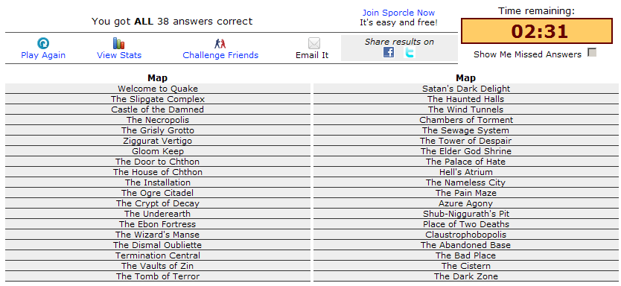Image resolution: width=621 pixels, height=286 pixels.
Task: Select The Dark Zone answer row
Action: coord(466,276)
